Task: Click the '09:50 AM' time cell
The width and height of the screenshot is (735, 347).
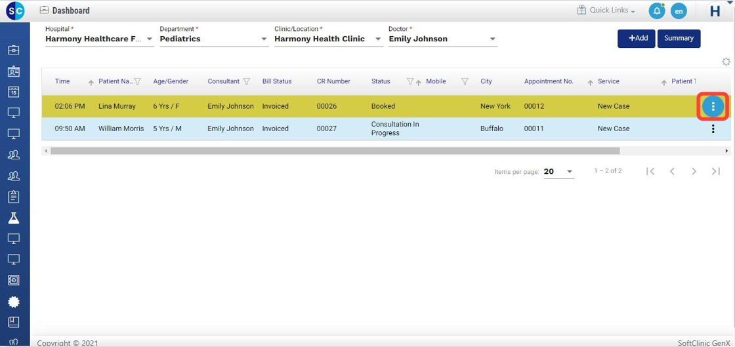Action: (x=70, y=129)
